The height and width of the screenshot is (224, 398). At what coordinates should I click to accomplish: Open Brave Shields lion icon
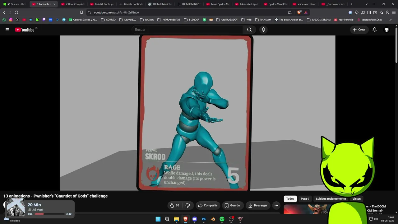point(299,12)
